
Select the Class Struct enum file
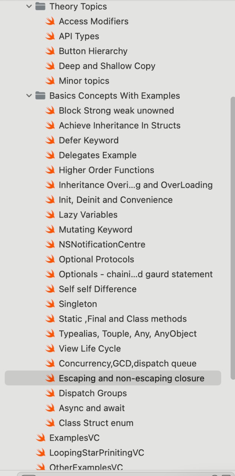tap(96, 423)
